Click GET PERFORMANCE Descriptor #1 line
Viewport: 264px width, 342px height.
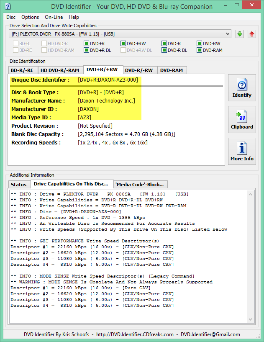coord(92,247)
